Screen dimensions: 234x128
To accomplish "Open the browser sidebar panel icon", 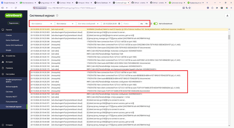I will click(2, 8).
